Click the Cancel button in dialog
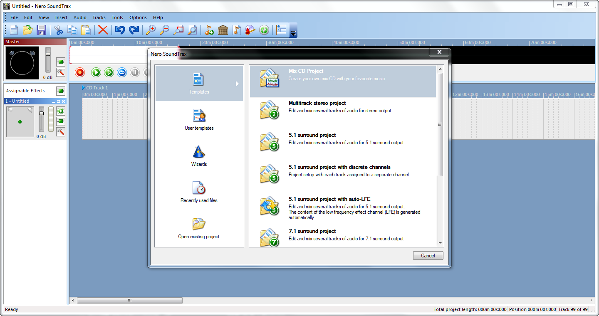The image size is (599, 316). [428, 256]
